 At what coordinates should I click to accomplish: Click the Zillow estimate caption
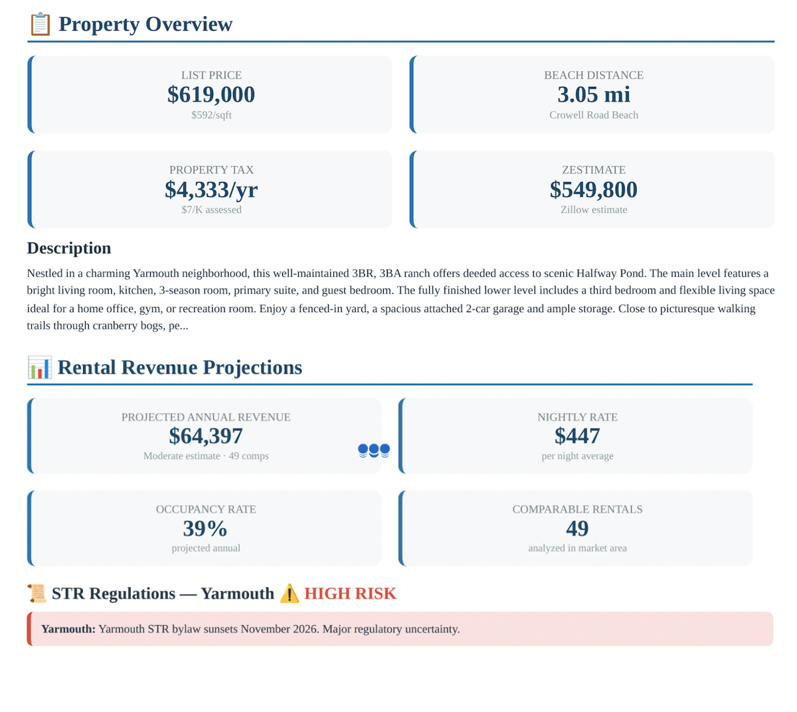tap(593, 210)
